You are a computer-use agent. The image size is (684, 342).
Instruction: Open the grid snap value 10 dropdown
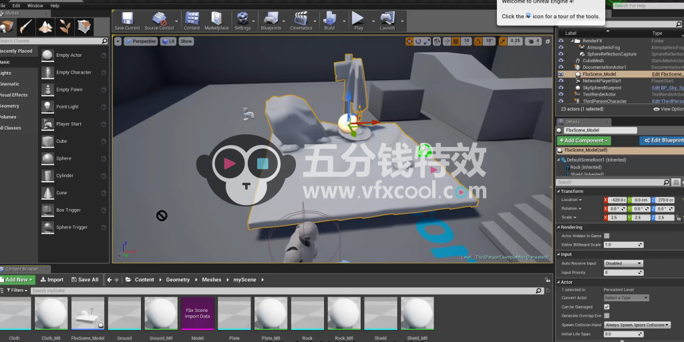point(466,41)
